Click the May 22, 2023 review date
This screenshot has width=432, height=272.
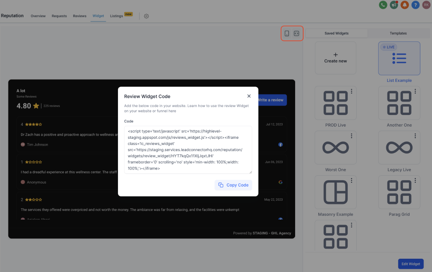pyautogui.click(x=273, y=200)
